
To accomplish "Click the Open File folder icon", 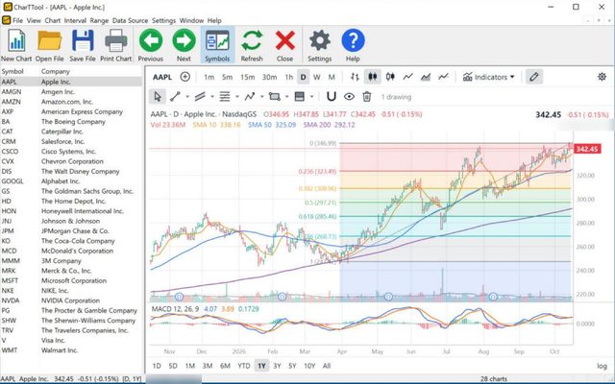I will pyautogui.click(x=49, y=40).
